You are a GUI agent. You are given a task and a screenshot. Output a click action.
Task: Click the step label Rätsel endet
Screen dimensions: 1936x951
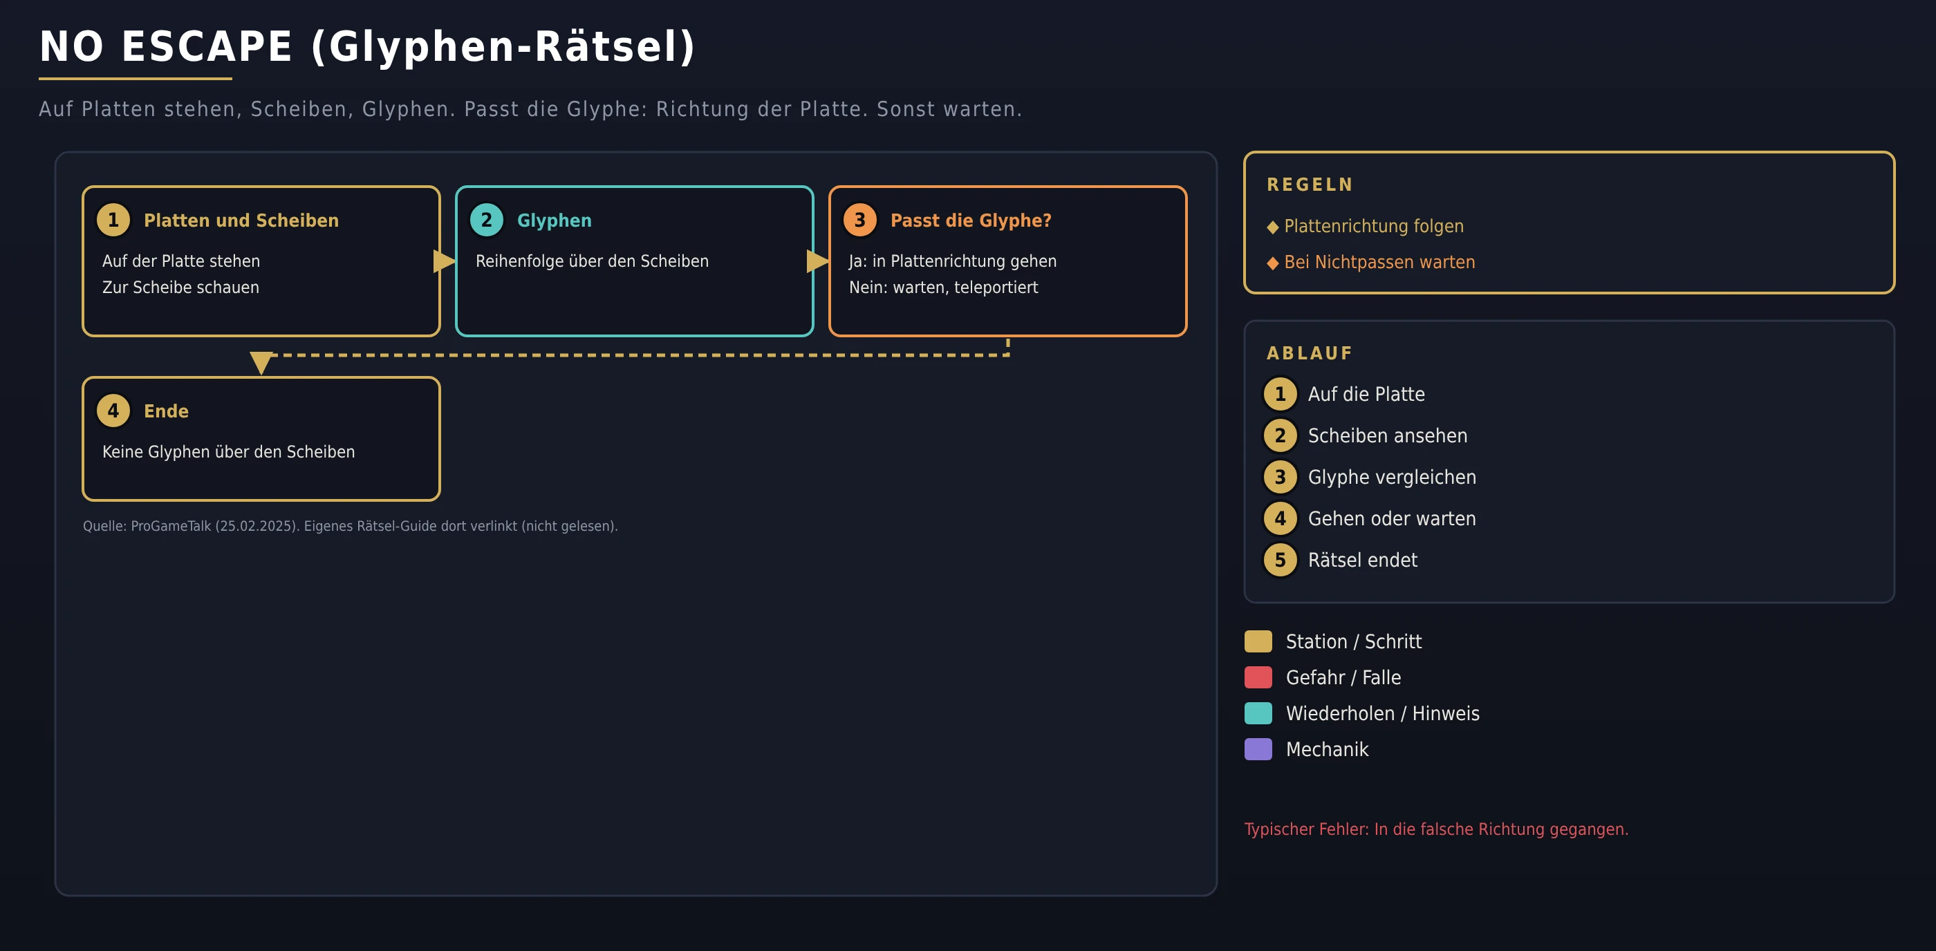1363,560
